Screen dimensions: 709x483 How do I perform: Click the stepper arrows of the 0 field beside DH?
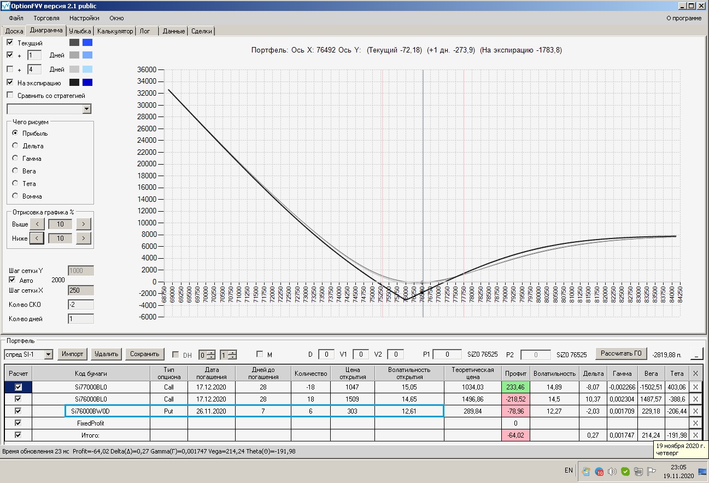tap(212, 354)
